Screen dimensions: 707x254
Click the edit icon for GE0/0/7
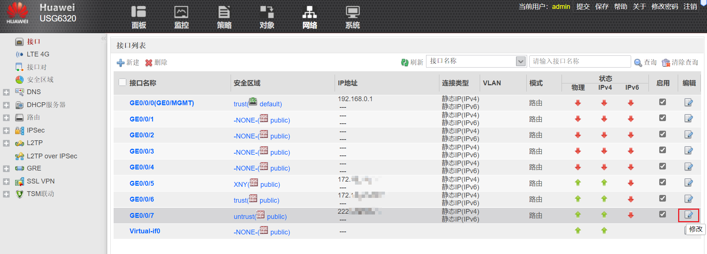688,215
